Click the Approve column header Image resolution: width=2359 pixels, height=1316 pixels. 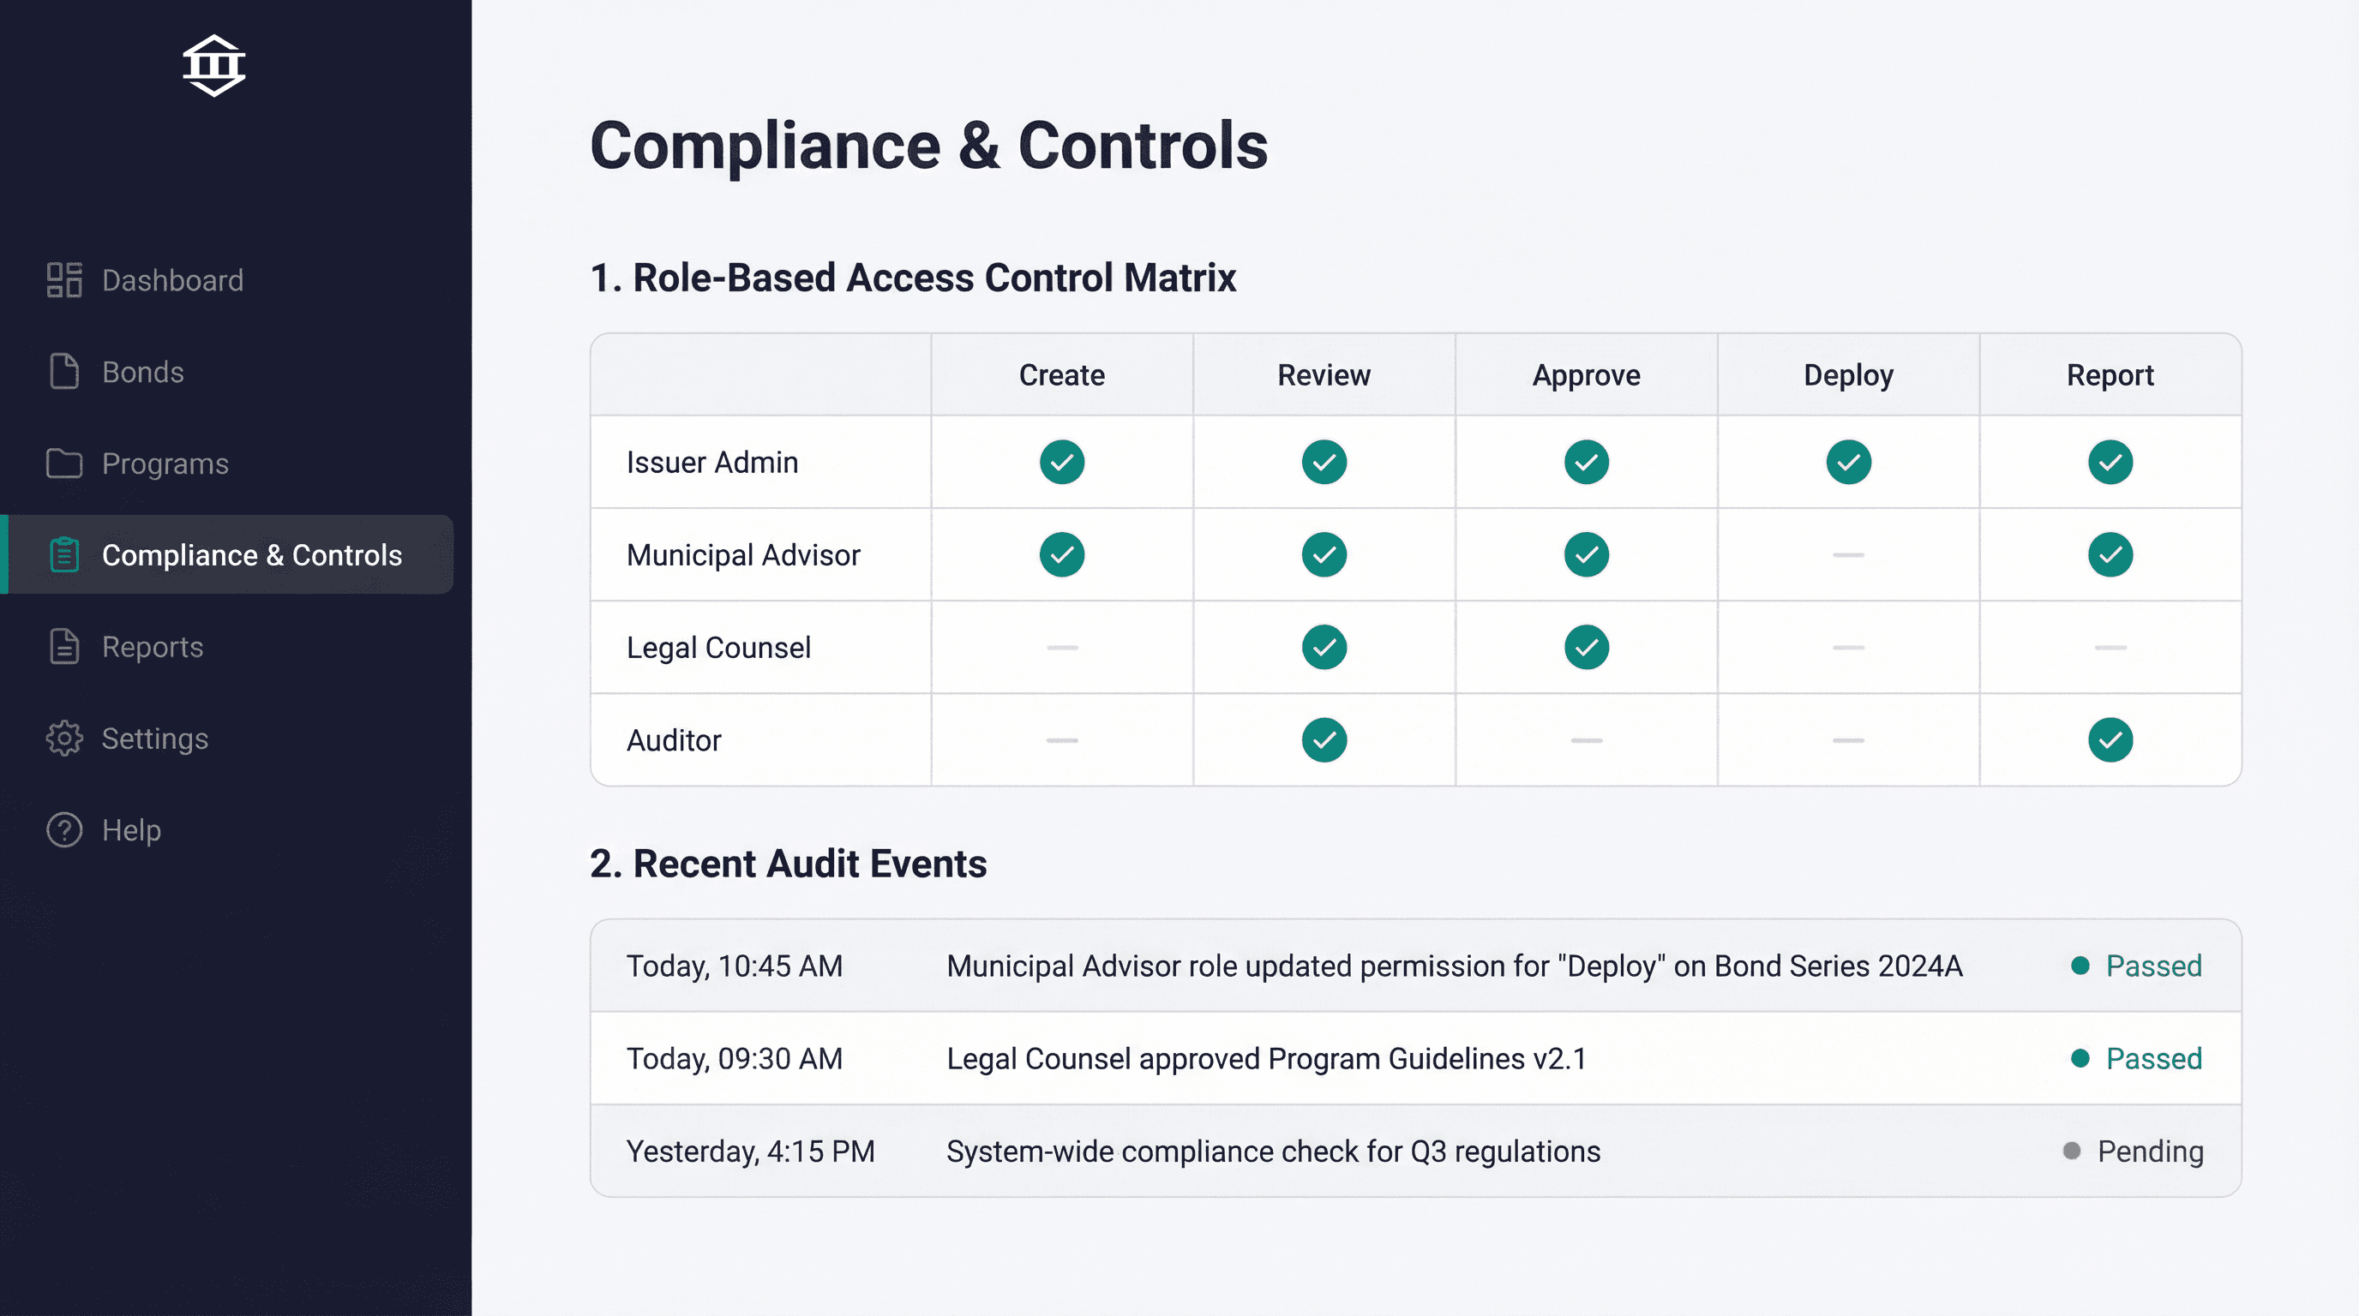[x=1587, y=375]
